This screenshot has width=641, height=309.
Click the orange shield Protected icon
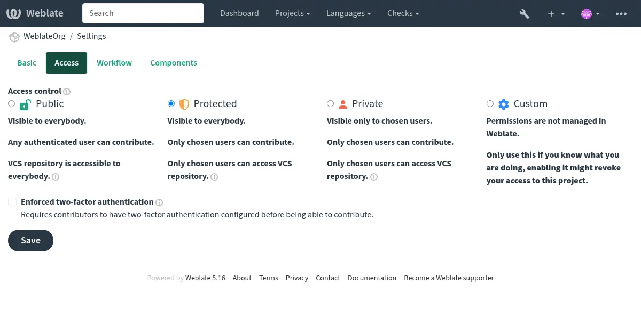(184, 104)
